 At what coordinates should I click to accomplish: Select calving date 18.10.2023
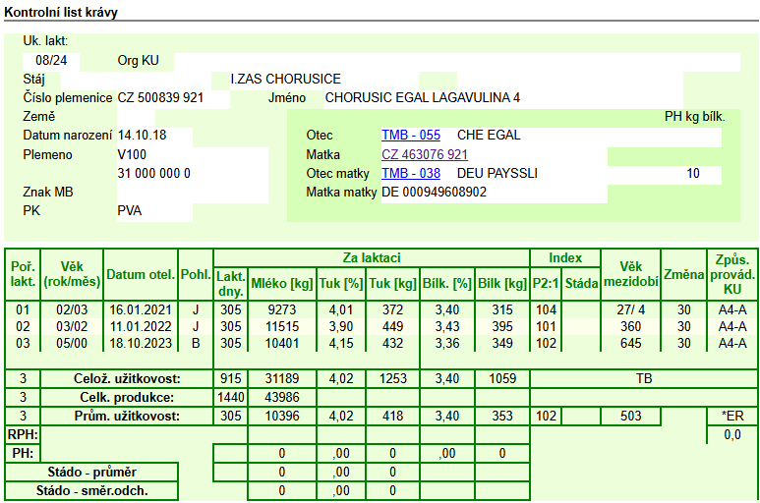(141, 343)
